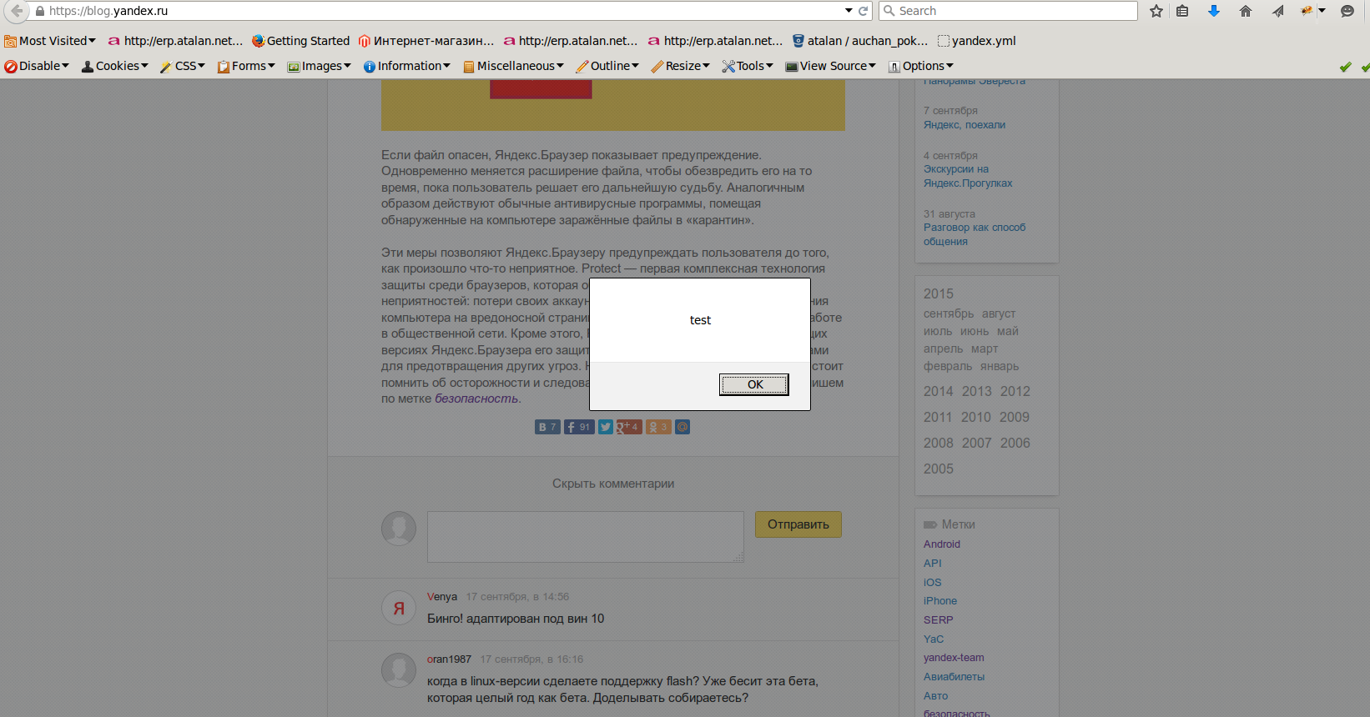Open the yandex-team tag link

point(954,658)
